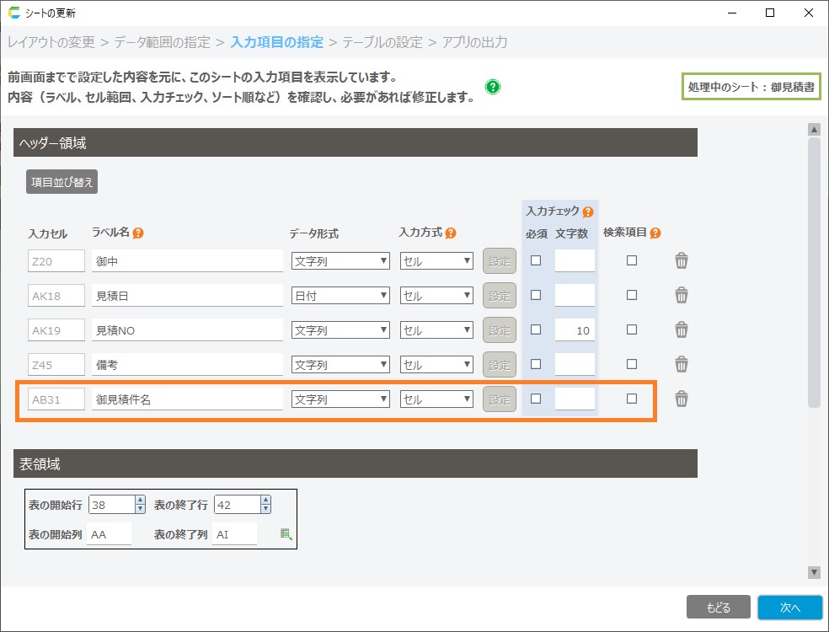Click the help icon next to 入力チェック

(588, 212)
